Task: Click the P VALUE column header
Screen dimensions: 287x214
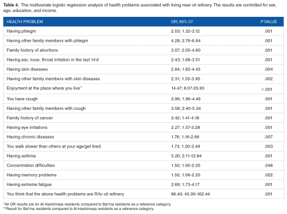Action: point(268,22)
